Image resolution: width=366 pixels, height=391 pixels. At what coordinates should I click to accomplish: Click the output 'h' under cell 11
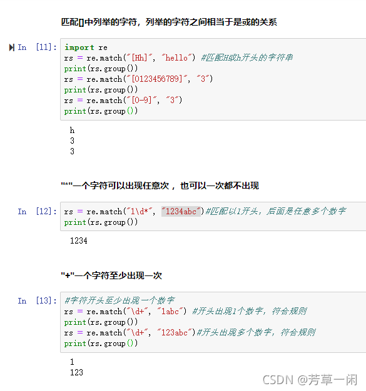pyautogui.click(x=72, y=131)
